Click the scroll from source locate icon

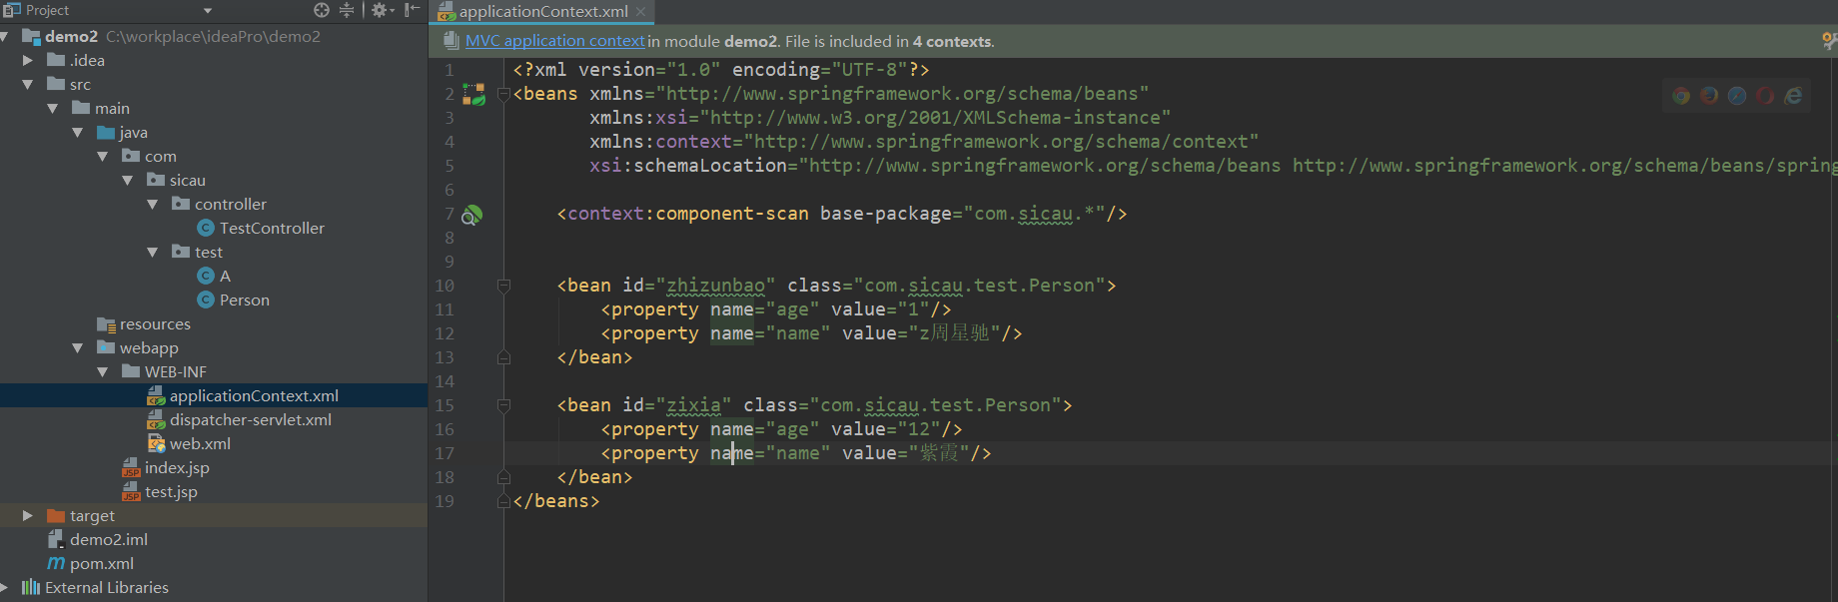click(x=322, y=10)
